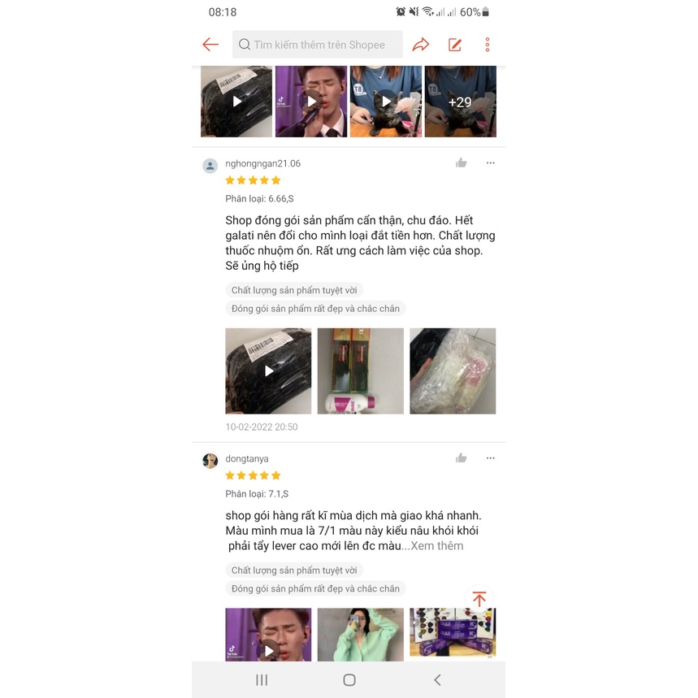Open the hair dye tubes photo
698x698 pixels.
[x=361, y=371]
